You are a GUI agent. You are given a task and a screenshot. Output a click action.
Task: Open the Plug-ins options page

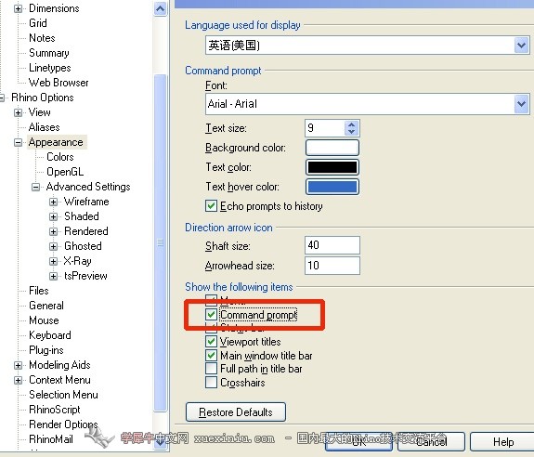coord(46,350)
